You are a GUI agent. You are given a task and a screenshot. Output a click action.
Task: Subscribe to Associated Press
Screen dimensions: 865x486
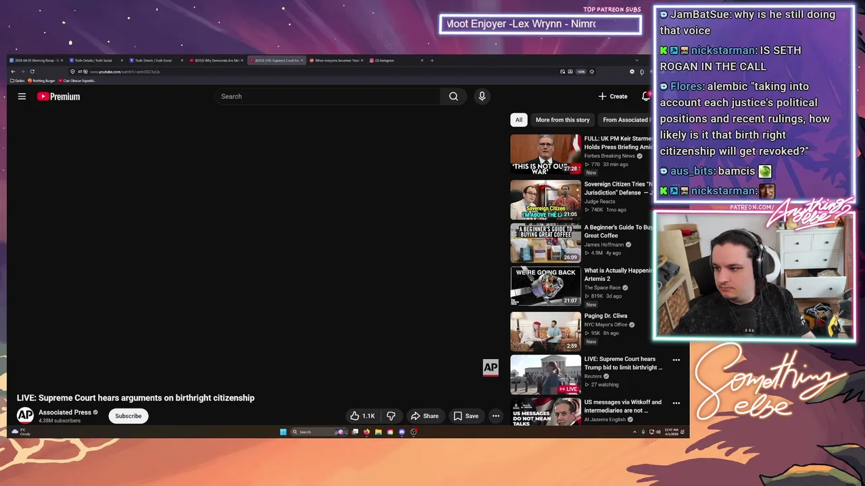point(128,416)
